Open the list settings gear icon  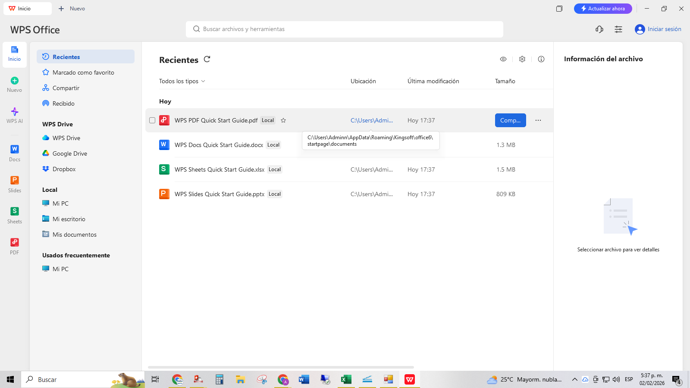pyautogui.click(x=522, y=59)
